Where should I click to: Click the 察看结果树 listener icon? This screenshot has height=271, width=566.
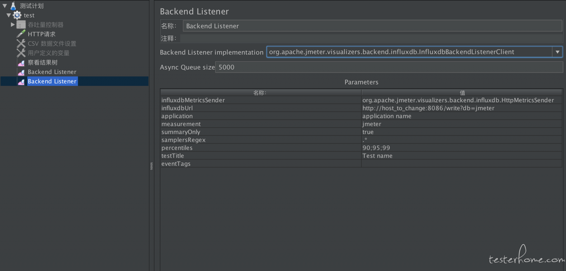tap(21, 63)
